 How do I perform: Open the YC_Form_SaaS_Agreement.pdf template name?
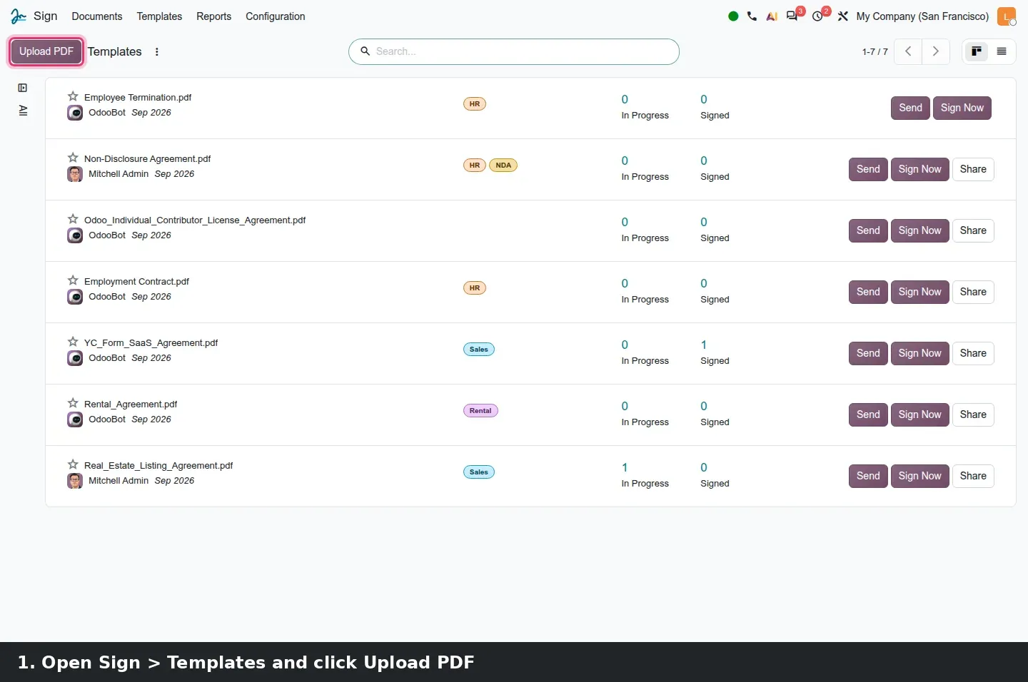151,342
